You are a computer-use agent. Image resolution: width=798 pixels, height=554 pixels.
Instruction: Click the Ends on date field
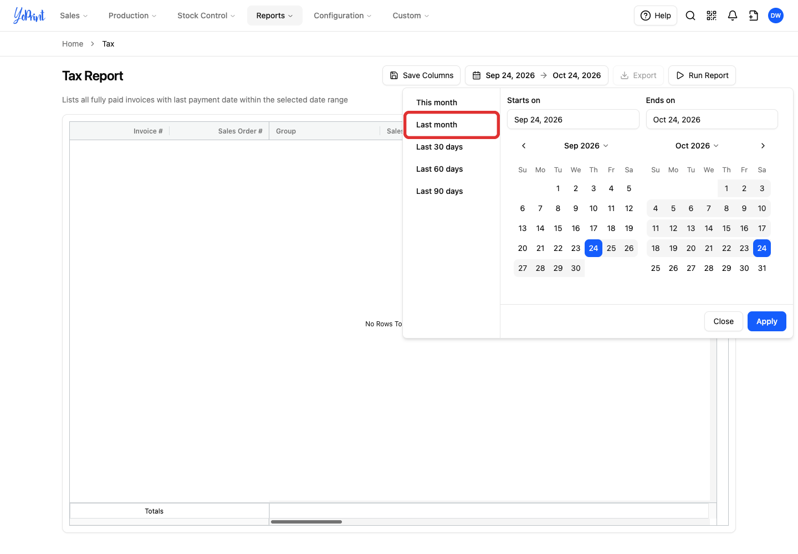pyautogui.click(x=712, y=120)
